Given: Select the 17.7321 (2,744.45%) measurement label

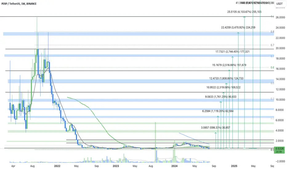Looking at the screenshot, I should click(232, 52).
